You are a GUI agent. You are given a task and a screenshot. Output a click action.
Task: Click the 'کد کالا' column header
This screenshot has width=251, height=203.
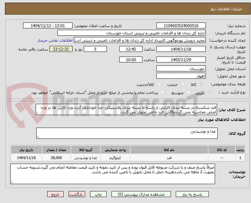click(x=222, y=150)
